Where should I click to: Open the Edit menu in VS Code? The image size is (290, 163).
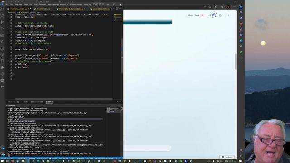(11, 4)
